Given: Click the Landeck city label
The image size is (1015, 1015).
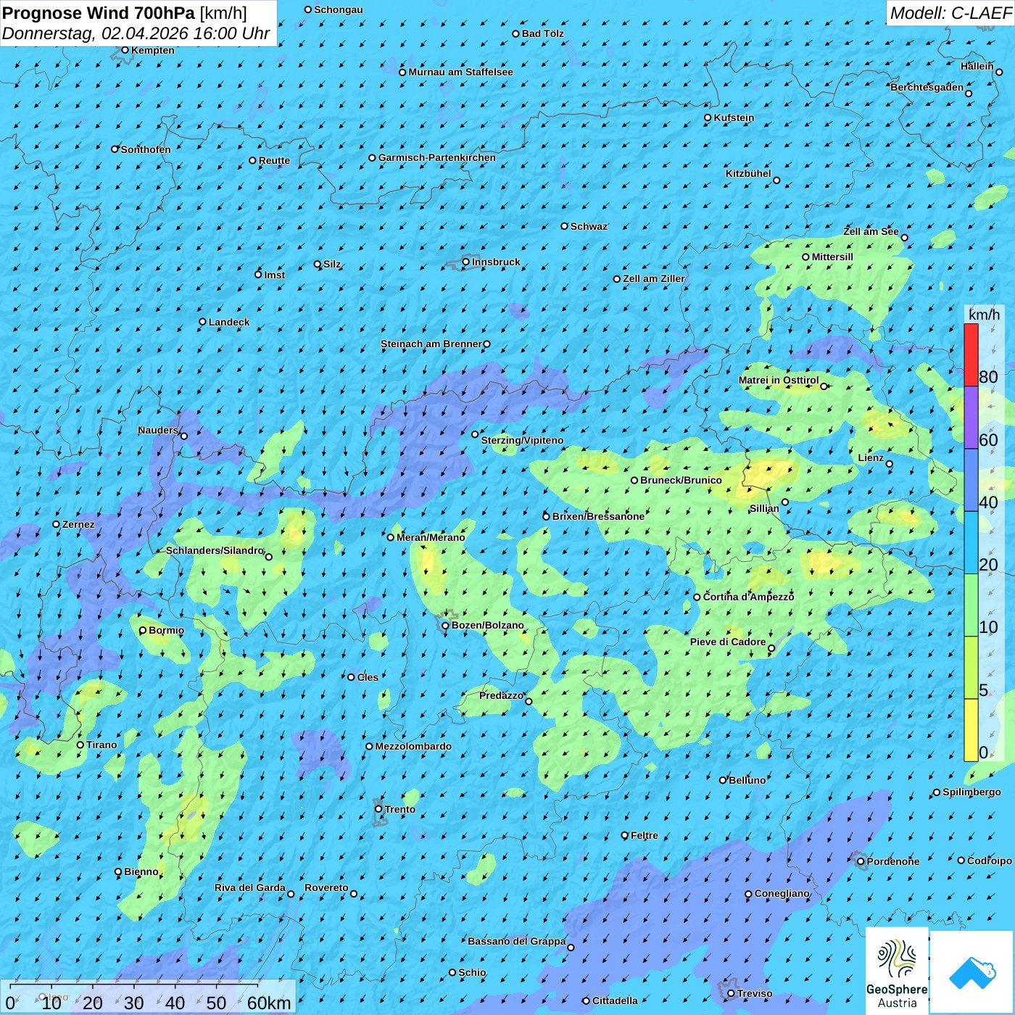Looking at the screenshot, I should 228,322.
